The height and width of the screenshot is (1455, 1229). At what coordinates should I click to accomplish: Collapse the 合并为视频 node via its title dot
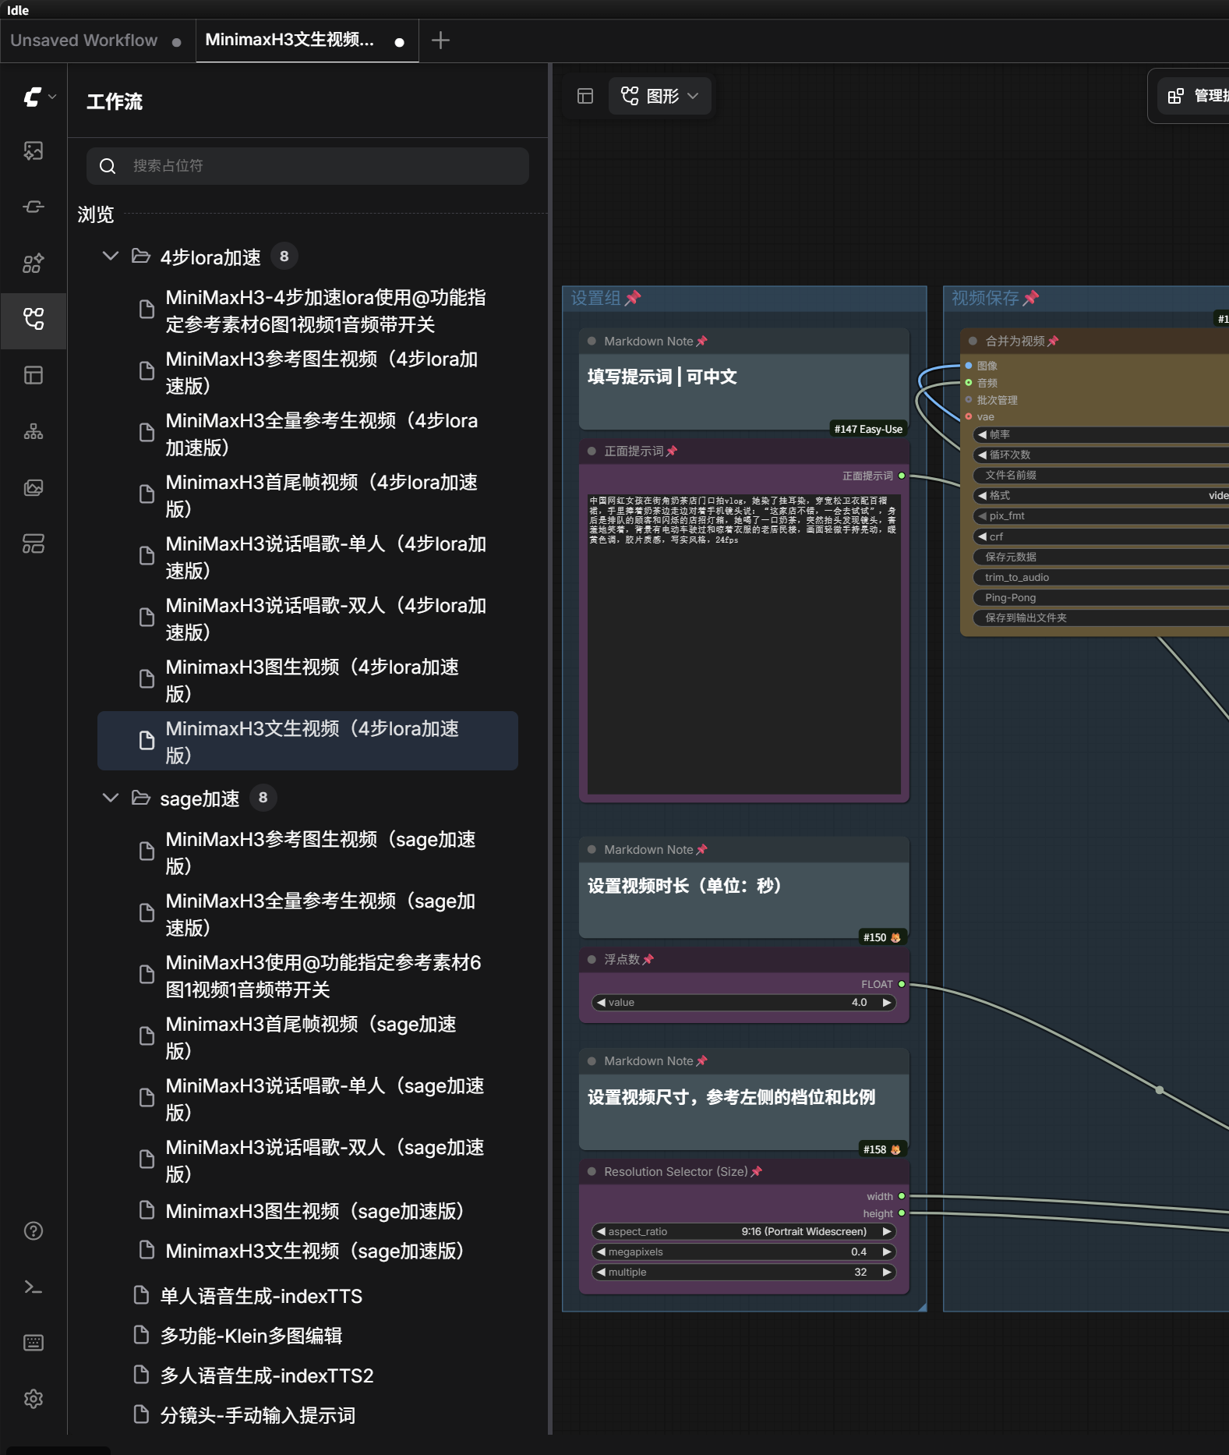[x=973, y=342]
